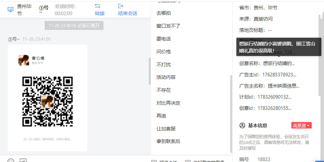The width and height of the screenshot is (324, 162).
Task: Choose the 不存在 quick reply
Action: click(163, 90)
